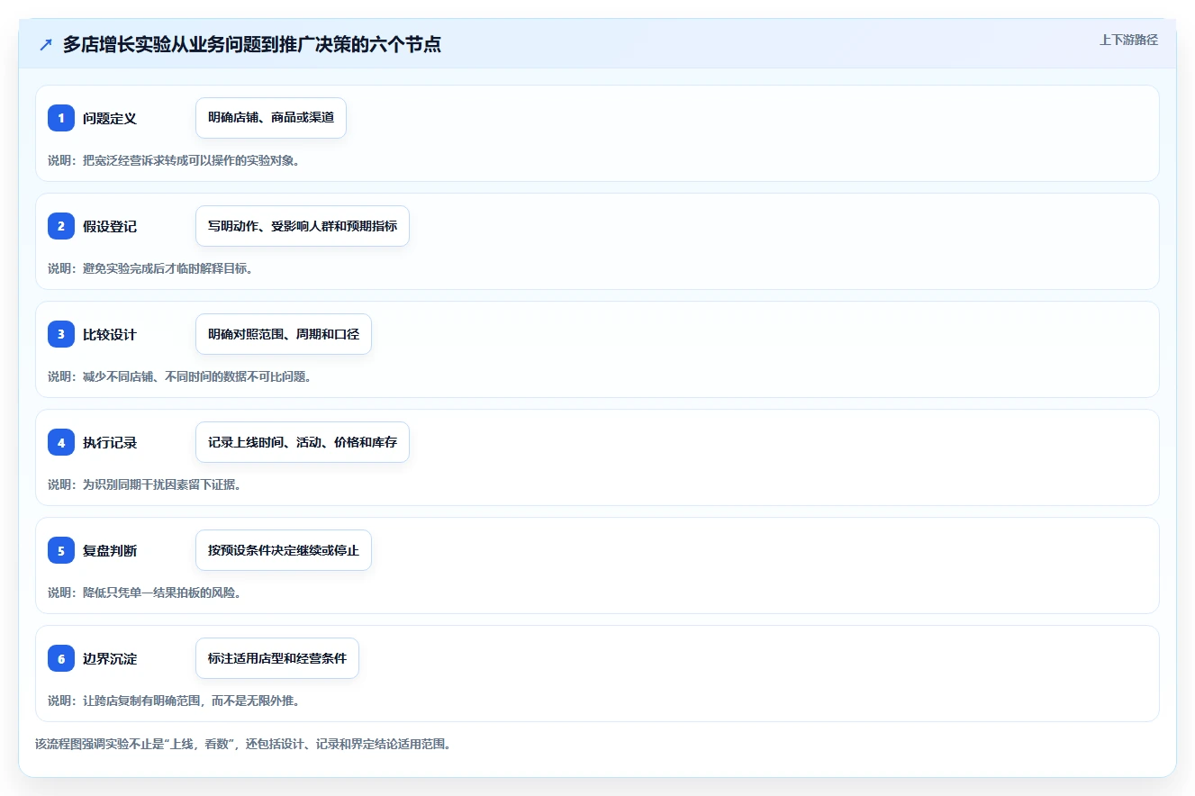Select the 明确对照范围、周期和口径 chip
1195x796 pixels.
pos(284,334)
